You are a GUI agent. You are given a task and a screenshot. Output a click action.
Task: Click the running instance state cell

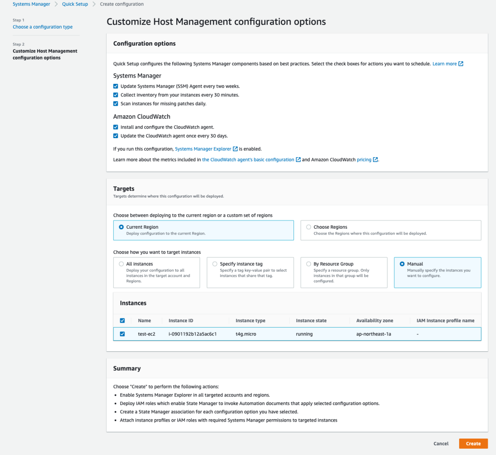pos(304,334)
